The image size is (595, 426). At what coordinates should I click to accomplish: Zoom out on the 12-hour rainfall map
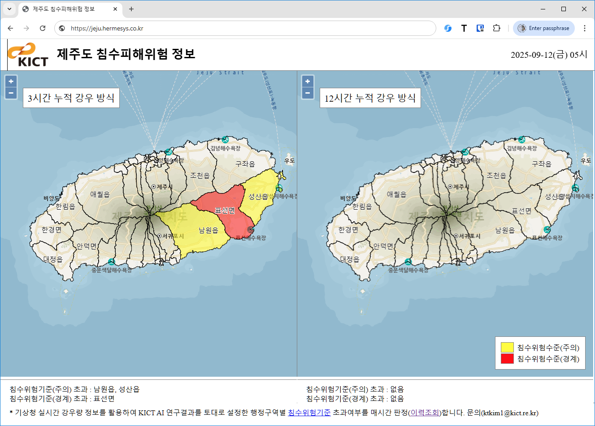tap(308, 93)
